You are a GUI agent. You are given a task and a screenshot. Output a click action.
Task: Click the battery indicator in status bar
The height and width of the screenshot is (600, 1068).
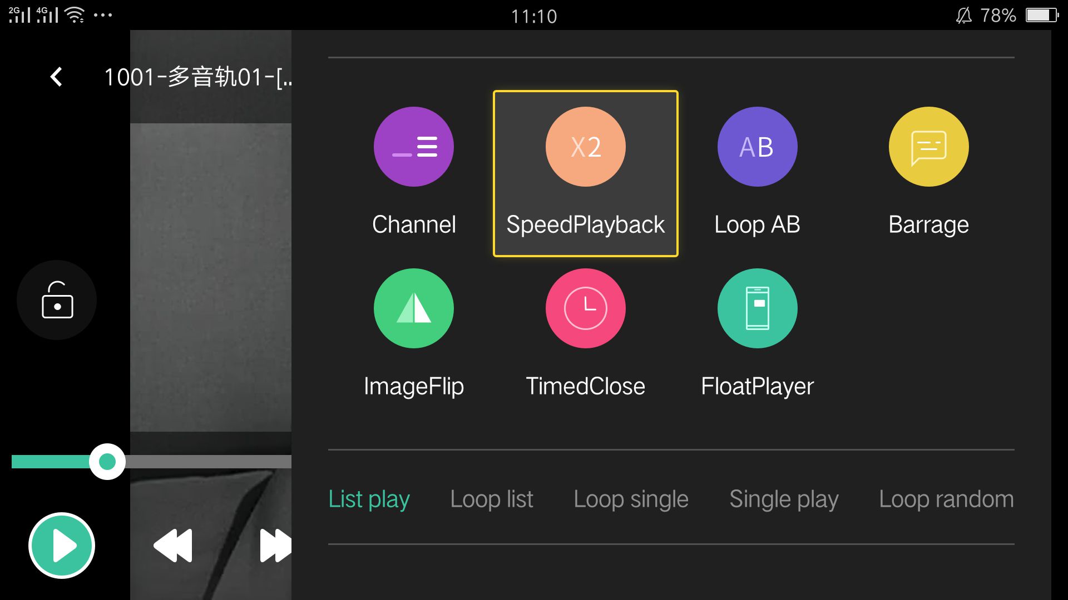click(x=1041, y=15)
